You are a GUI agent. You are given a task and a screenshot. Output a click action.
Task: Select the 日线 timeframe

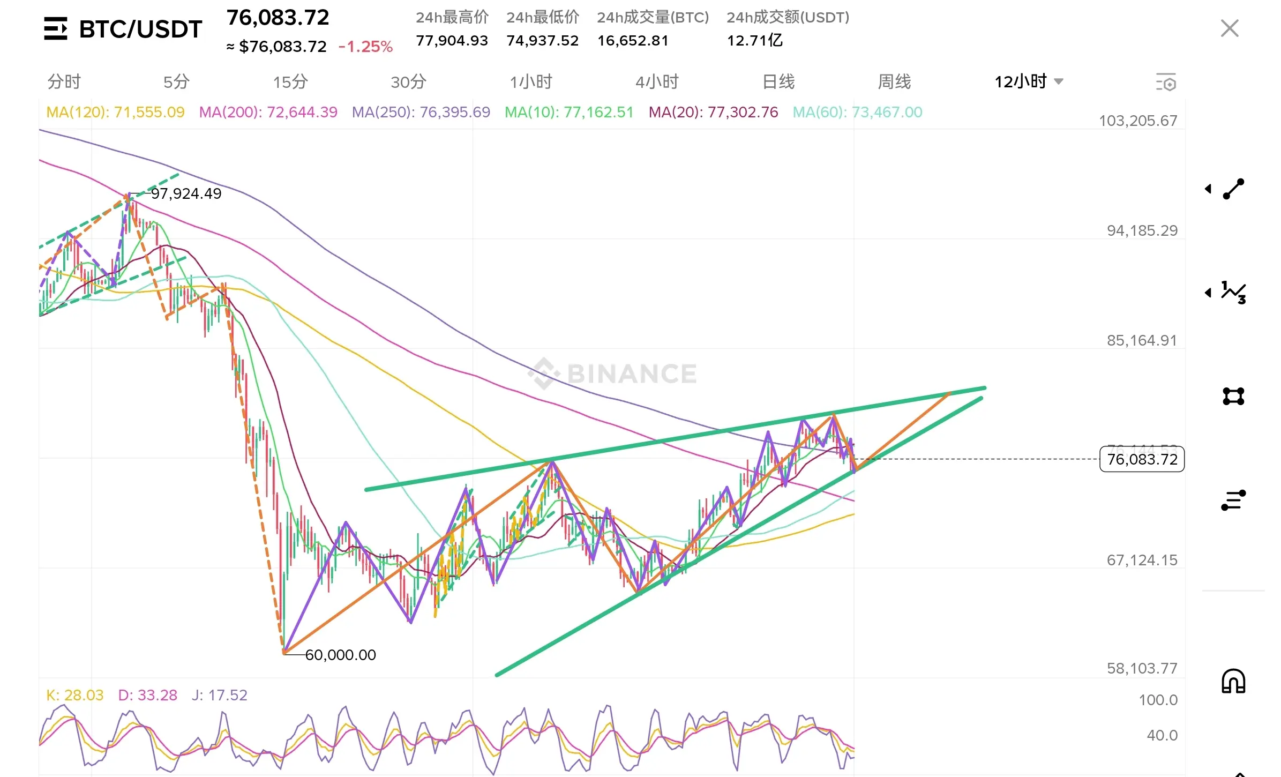click(x=778, y=82)
